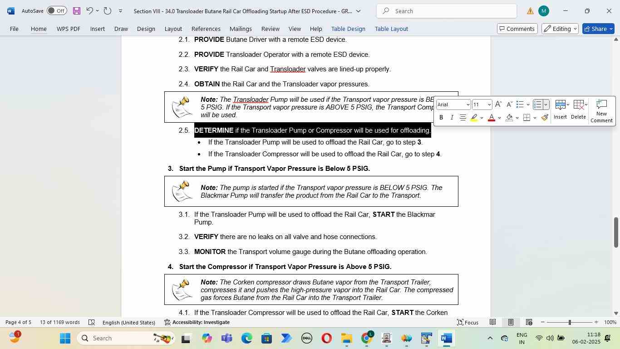Image resolution: width=620 pixels, height=349 pixels.
Task: Open the Table Design tab
Action: pyautogui.click(x=348, y=29)
